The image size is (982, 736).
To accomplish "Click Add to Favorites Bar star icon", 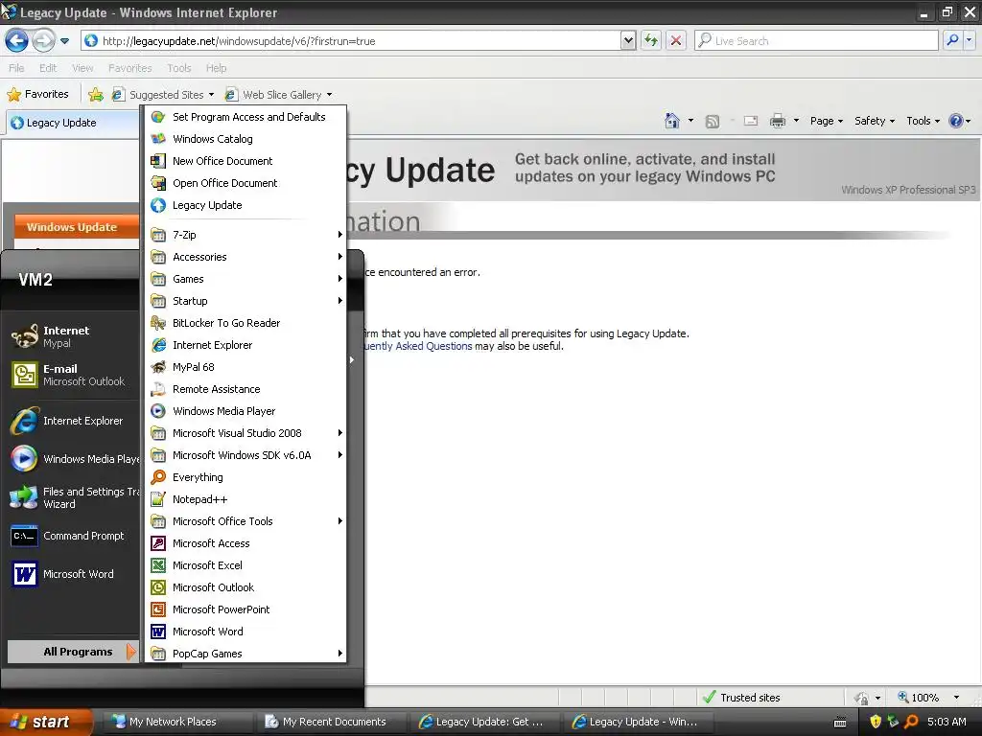I will coord(96,95).
